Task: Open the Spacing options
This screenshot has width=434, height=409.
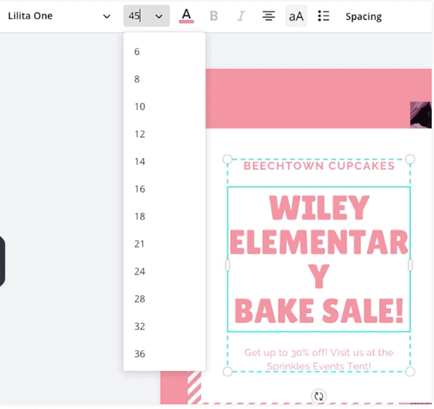Action: tap(364, 17)
